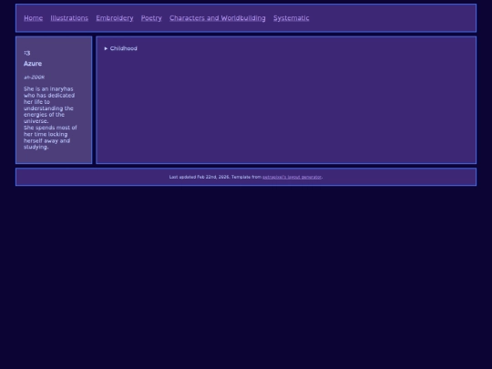Viewport: 492px width, 369px height.
Task: Follow the petrapixel's layout generator link
Action: point(292,177)
